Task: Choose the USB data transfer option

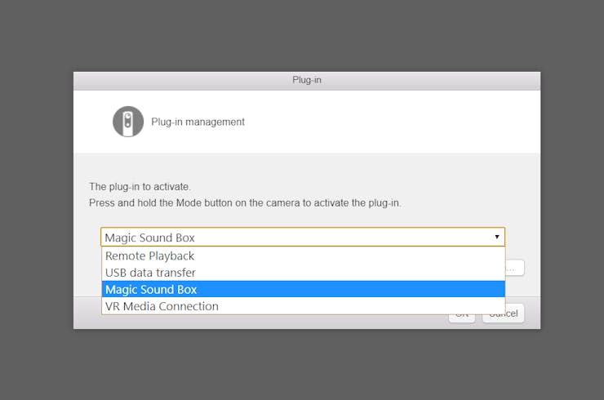Action: pos(150,273)
